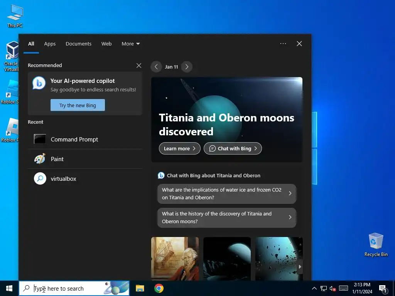Image resolution: width=395 pixels, height=296 pixels.
Task: Switch to the Apps search tab
Action: click(x=50, y=44)
